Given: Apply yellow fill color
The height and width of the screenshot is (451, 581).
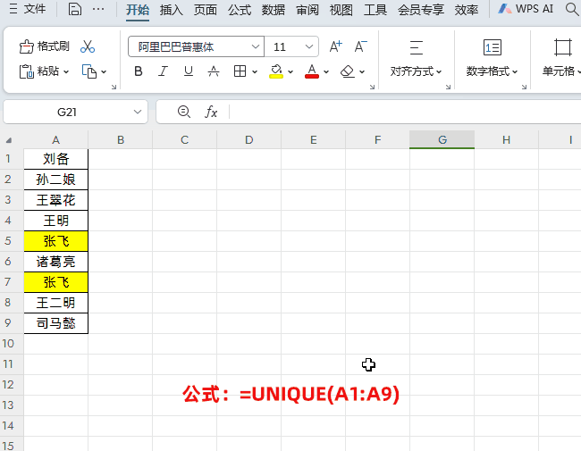Looking at the screenshot, I should (x=276, y=71).
